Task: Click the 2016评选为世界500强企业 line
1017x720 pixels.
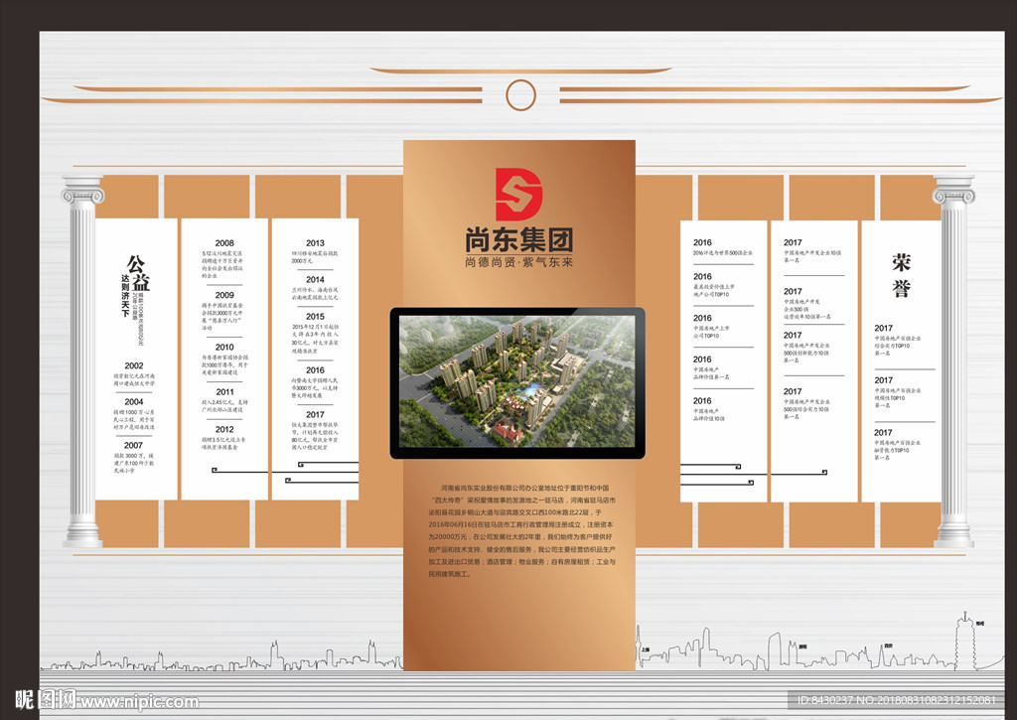Action: pos(723,253)
